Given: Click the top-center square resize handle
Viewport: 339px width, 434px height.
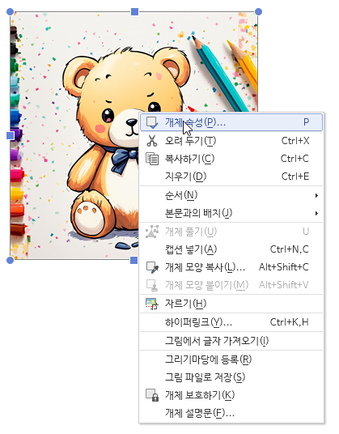Looking at the screenshot, I should pyautogui.click(x=134, y=11).
